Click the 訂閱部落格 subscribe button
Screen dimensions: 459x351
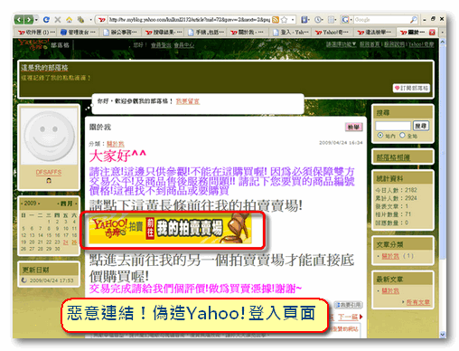coord(411,88)
